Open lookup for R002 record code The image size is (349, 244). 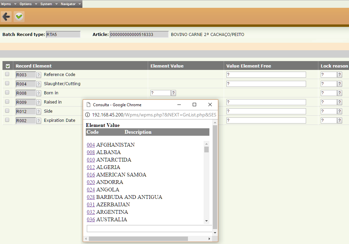pos(38,121)
